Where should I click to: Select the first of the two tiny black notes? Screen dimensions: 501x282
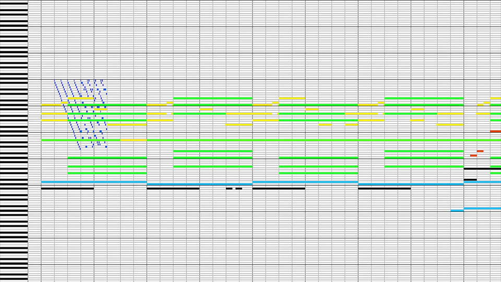229,189
